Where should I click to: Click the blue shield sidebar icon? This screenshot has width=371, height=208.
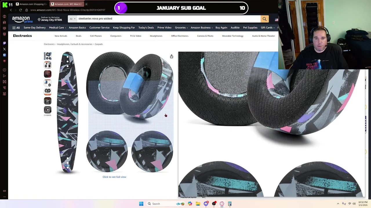[4, 55]
